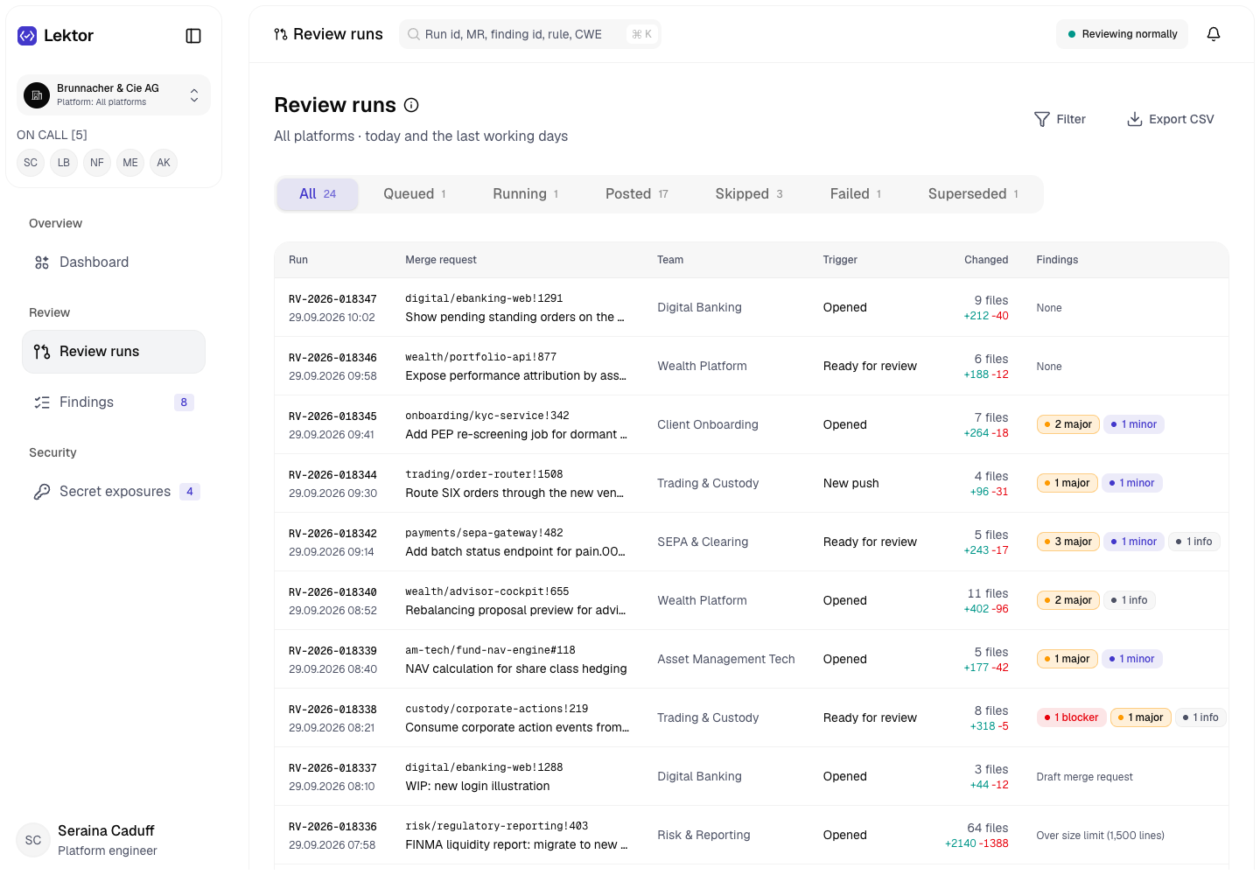Open on-call member ME avatar

point(130,163)
